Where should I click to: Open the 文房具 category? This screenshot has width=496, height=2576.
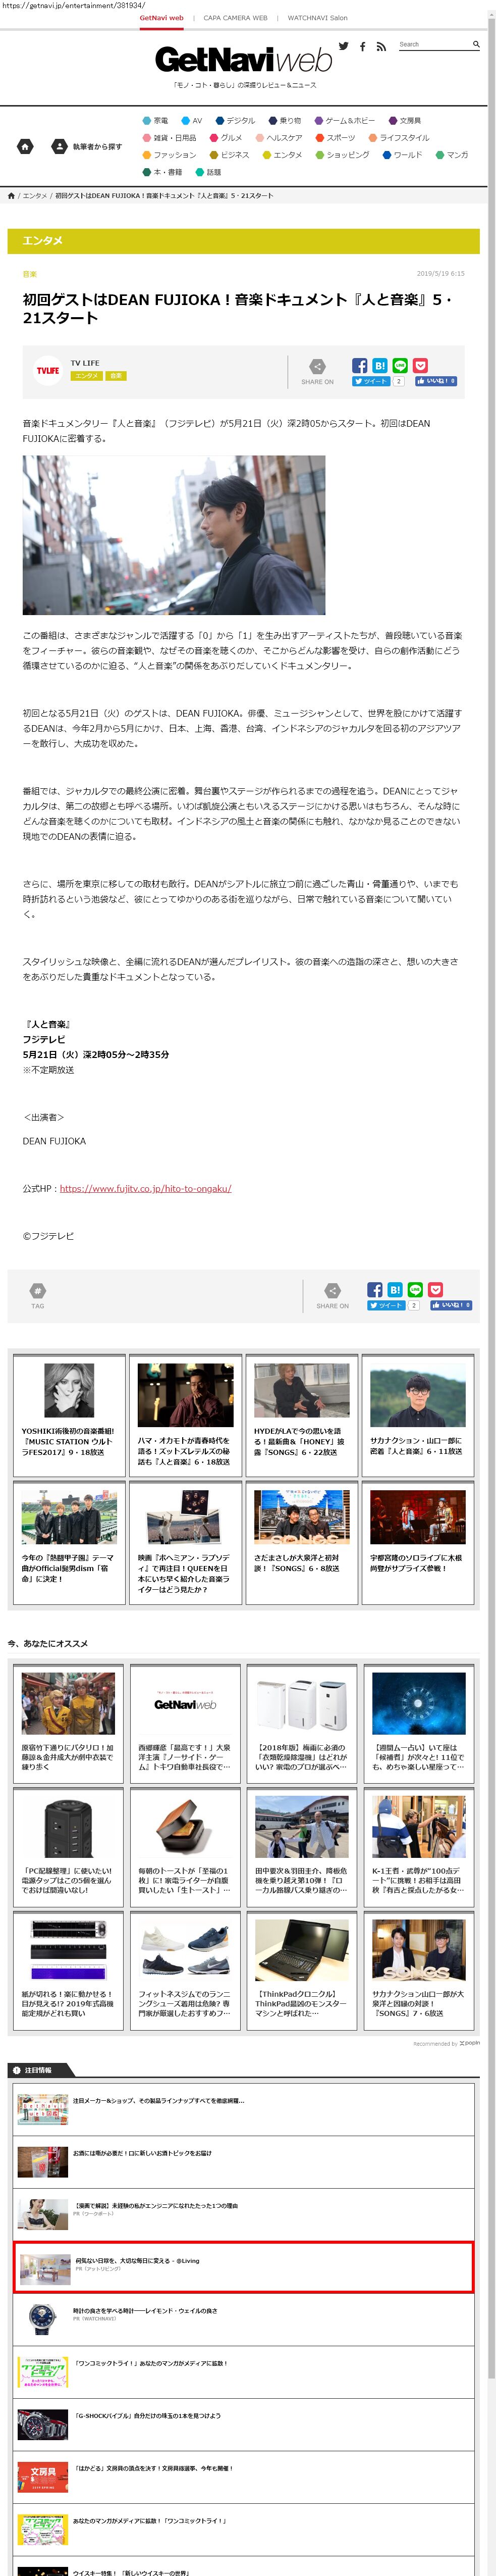pos(405,121)
